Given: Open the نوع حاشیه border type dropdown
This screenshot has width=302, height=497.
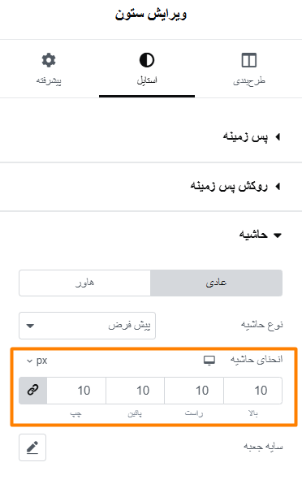Looking at the screenshot, I should pos(87,326).
